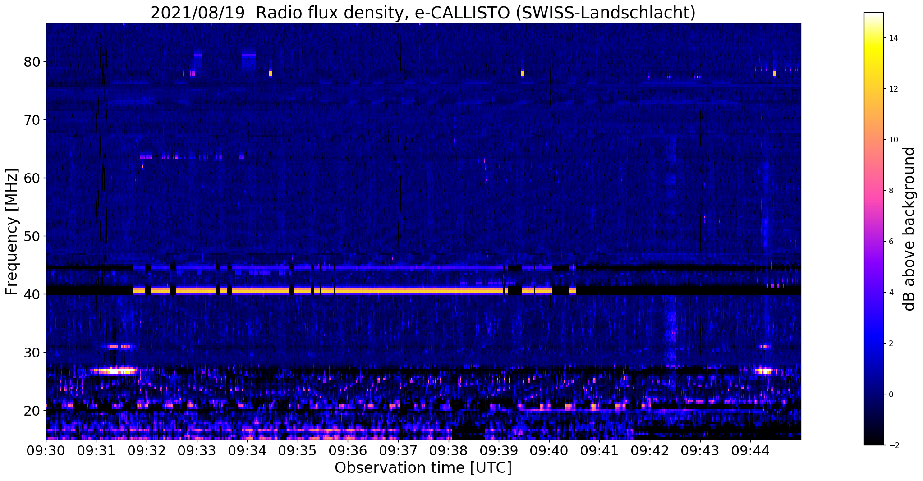Screen dimensions: 923x481
Task: Click the colorbar gradient strip
Action: [x=873, y=229]
